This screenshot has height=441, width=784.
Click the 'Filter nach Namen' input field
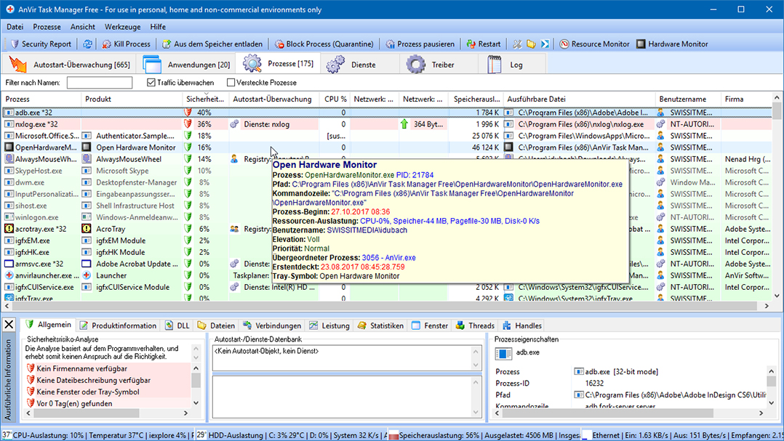pos(100,82)
